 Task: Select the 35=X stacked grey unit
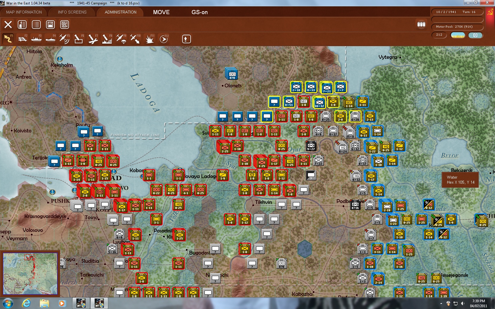pos(349,132)
